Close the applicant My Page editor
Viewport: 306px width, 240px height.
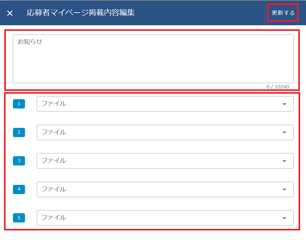pyautogui.click(x=10, y=13)
